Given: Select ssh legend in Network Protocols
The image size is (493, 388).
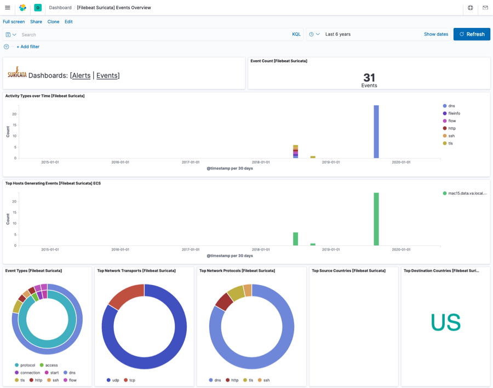Looking at the screenshot, I should click(x=264, y=380).
